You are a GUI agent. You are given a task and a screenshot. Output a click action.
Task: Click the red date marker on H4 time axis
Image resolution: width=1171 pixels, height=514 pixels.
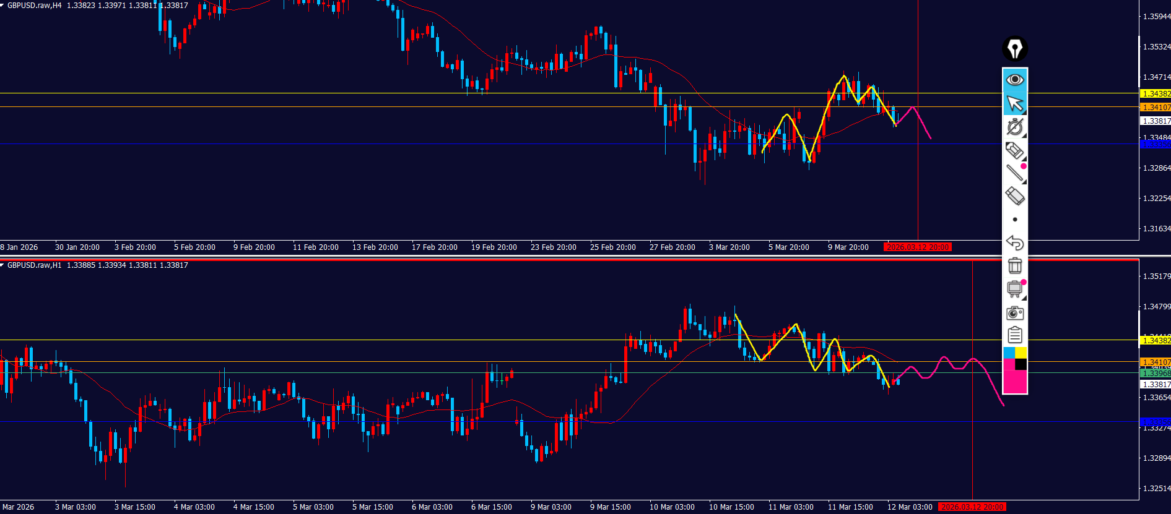point(917,247)
